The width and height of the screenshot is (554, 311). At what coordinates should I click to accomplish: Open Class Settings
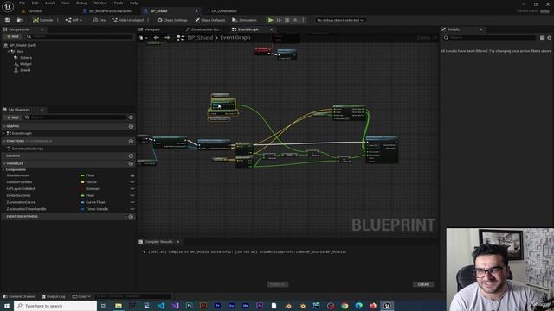click(172, 20)
